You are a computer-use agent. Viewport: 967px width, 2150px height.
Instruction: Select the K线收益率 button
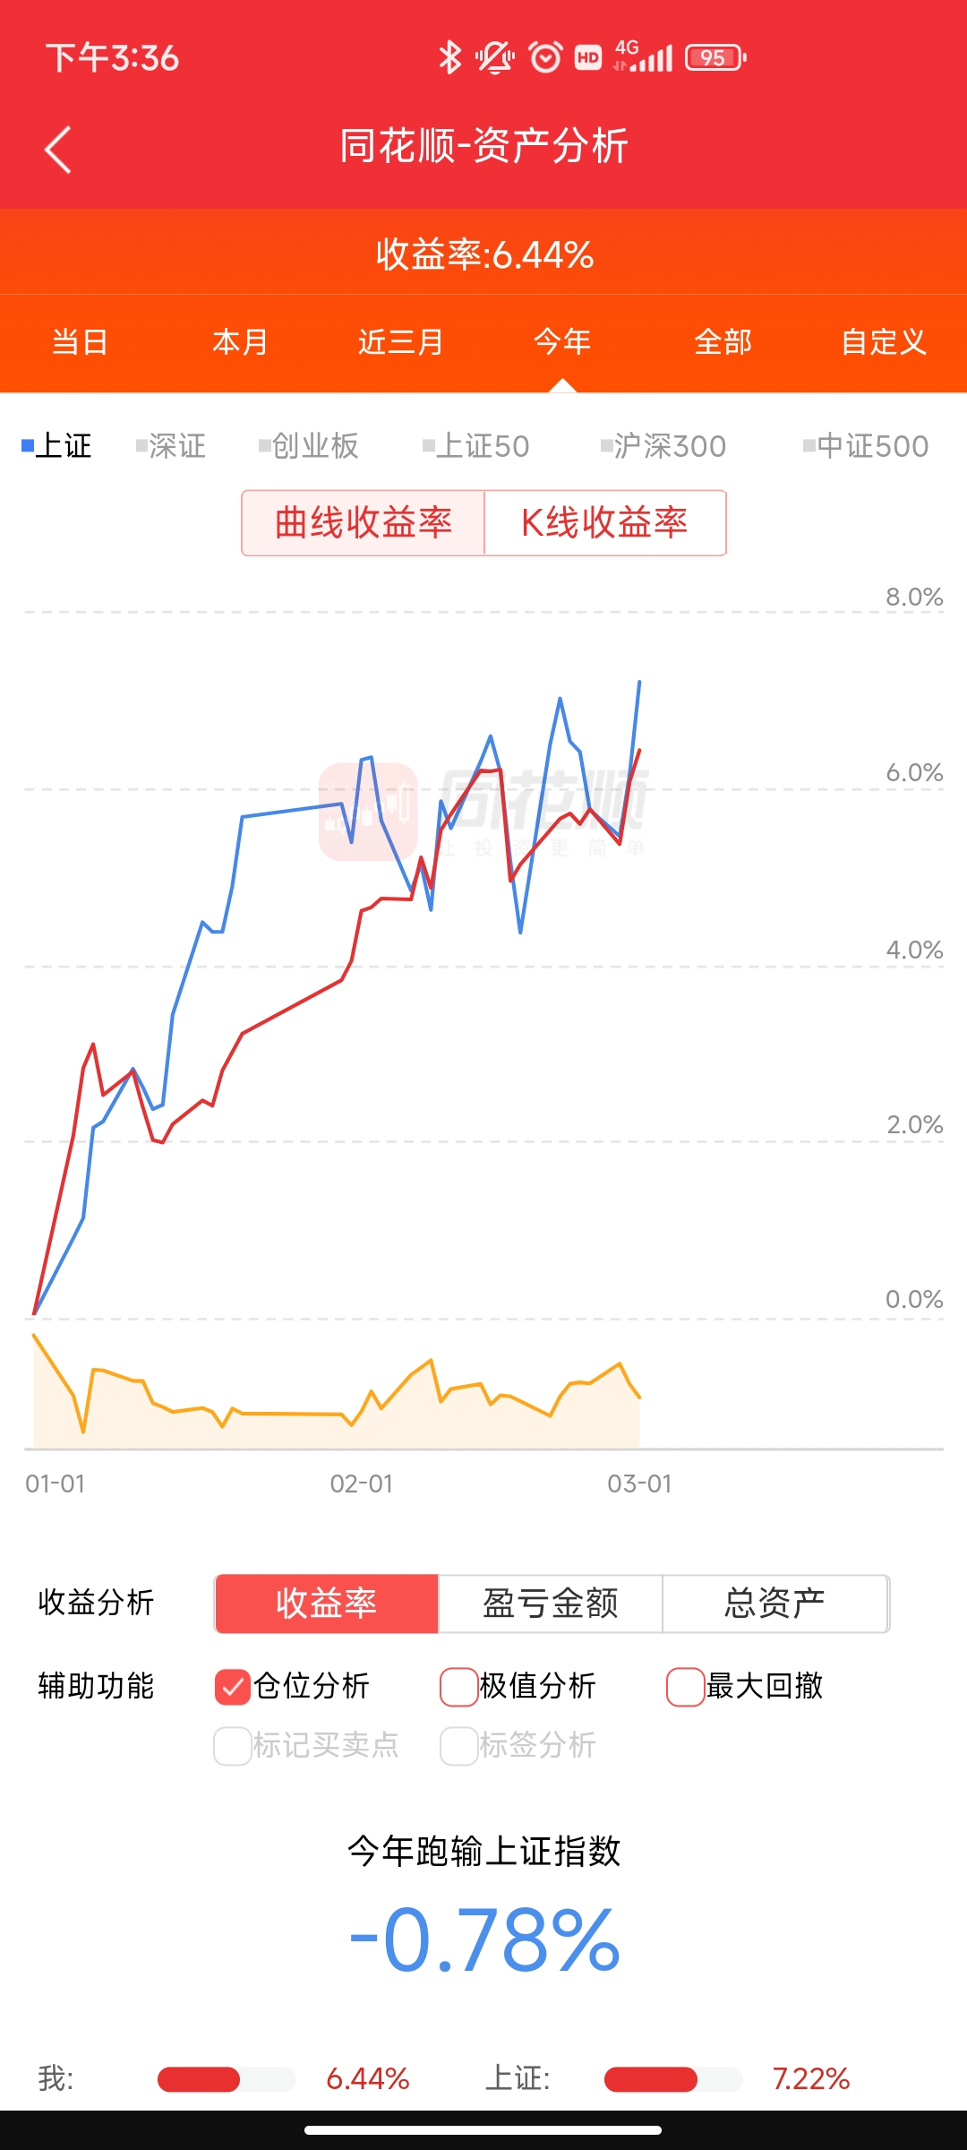tap(604, 523)
